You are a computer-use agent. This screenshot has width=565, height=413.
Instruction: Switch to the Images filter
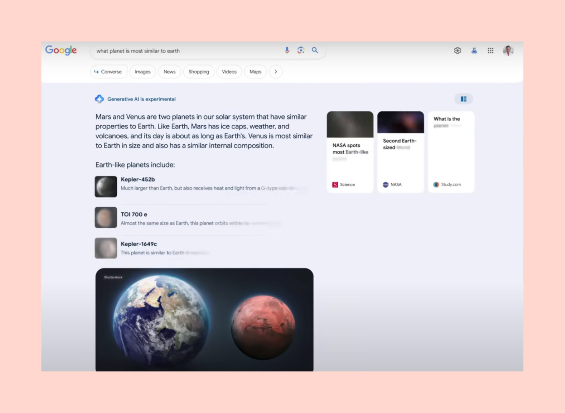pyautogui.click(x=143, y=72)
